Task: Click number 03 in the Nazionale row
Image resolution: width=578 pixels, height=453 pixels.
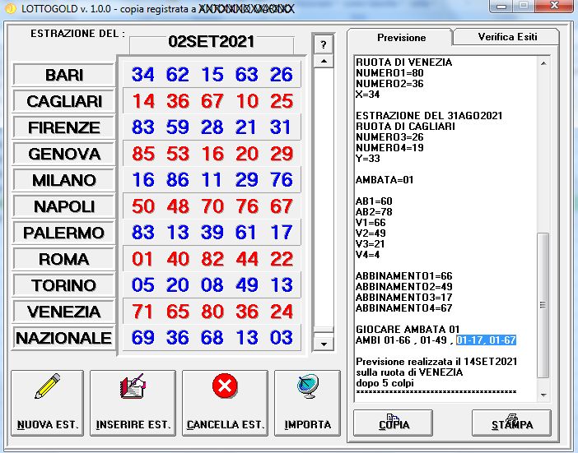Action: (x=281, y=337)
